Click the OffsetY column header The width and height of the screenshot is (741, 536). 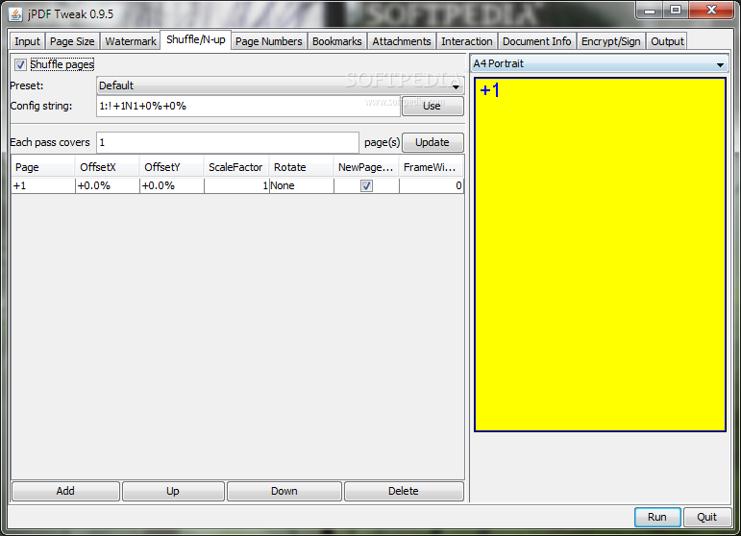pyautogui.click(x=171, y=167)
